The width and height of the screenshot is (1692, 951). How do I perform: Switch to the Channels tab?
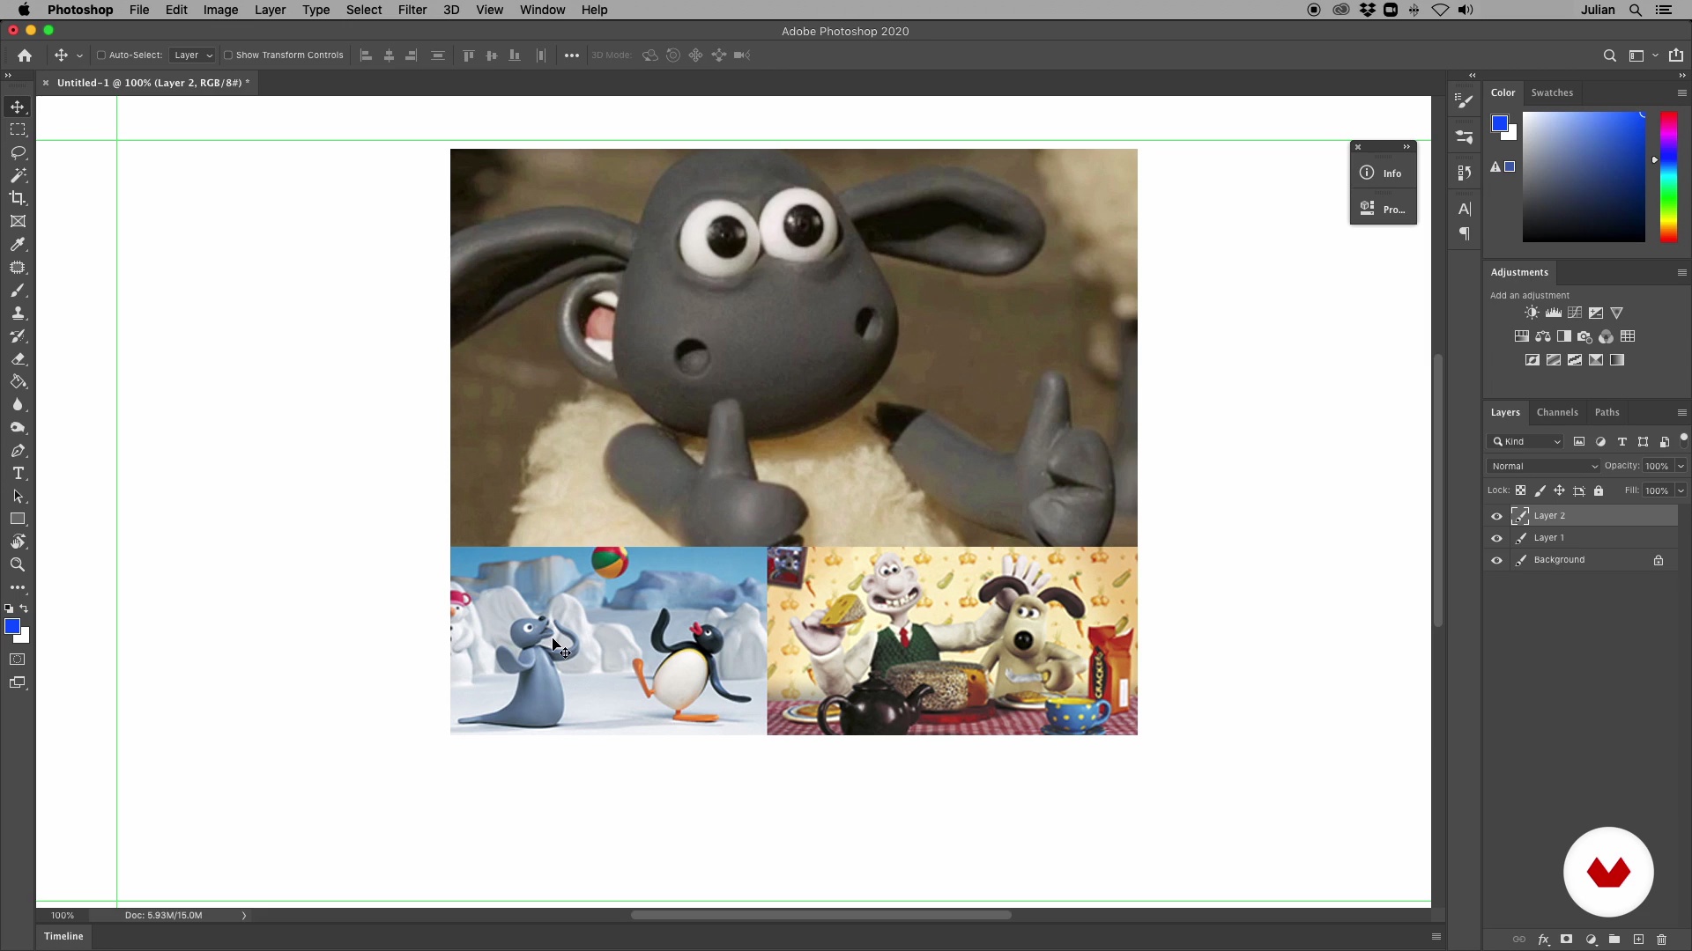point(1557,412)
